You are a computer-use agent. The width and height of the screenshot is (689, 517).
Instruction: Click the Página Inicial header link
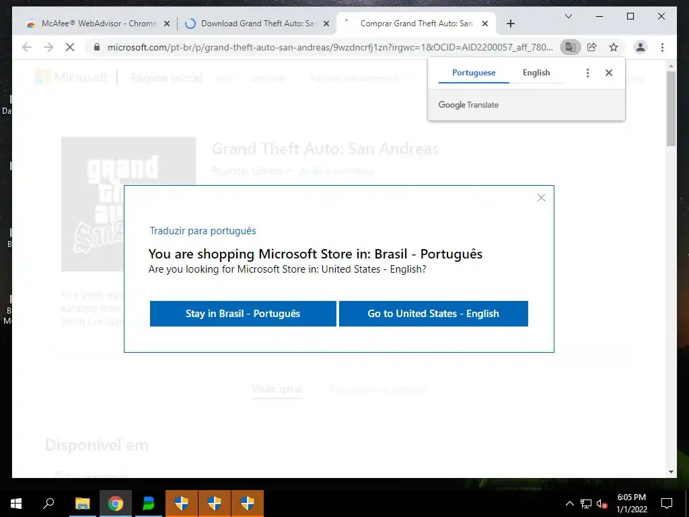[x=166, y=78]
